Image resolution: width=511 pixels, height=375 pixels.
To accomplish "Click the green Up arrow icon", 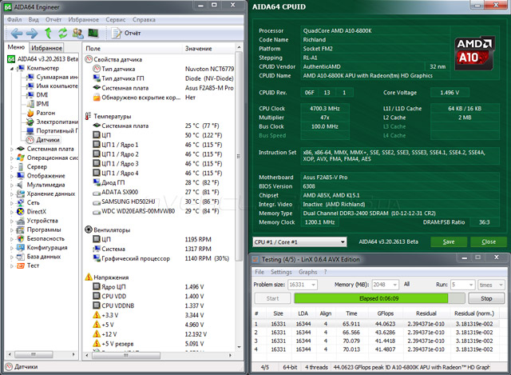I will point(48,34).
